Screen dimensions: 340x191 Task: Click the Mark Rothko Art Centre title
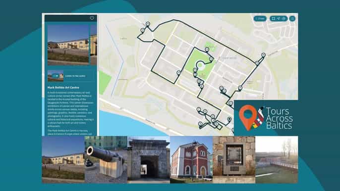tap(63, 88)
